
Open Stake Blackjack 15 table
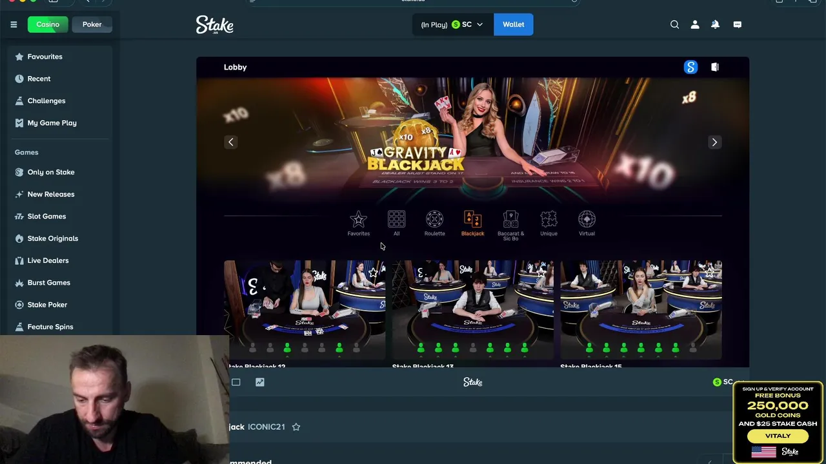(641, 310)
